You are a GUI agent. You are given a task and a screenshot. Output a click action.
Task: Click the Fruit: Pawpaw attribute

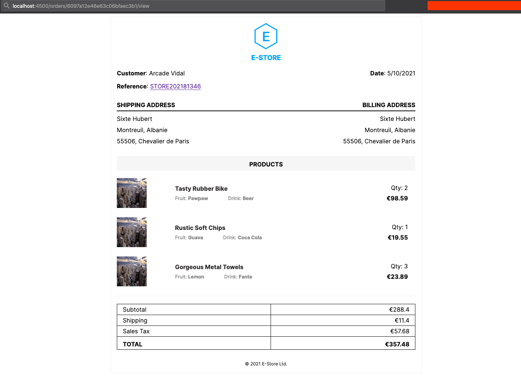pyautogui.click(x=191, y=198)
